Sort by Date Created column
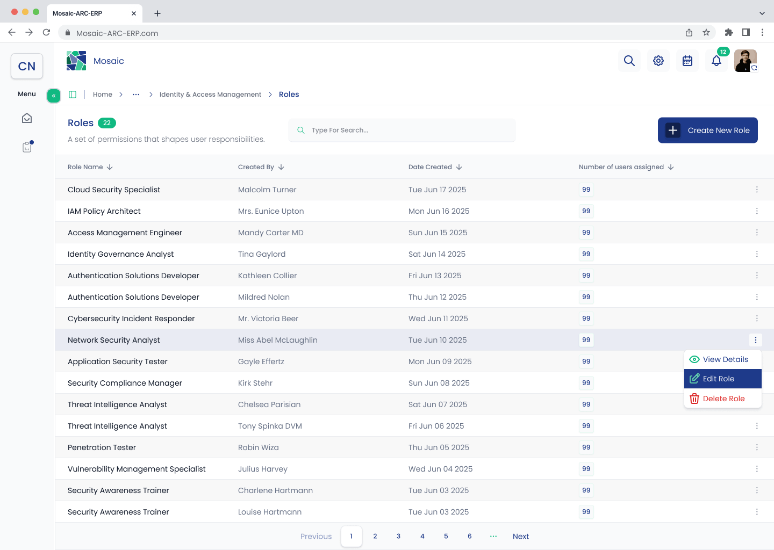 (x=435, y=167)
